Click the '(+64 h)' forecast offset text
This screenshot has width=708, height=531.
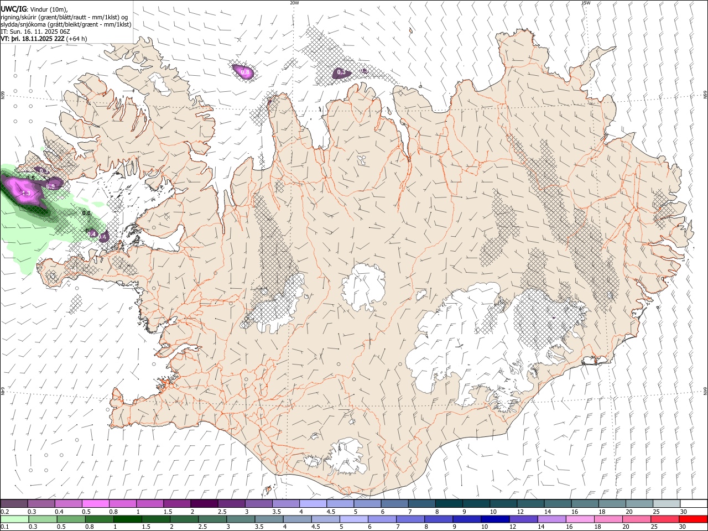[x=76, y=39]
